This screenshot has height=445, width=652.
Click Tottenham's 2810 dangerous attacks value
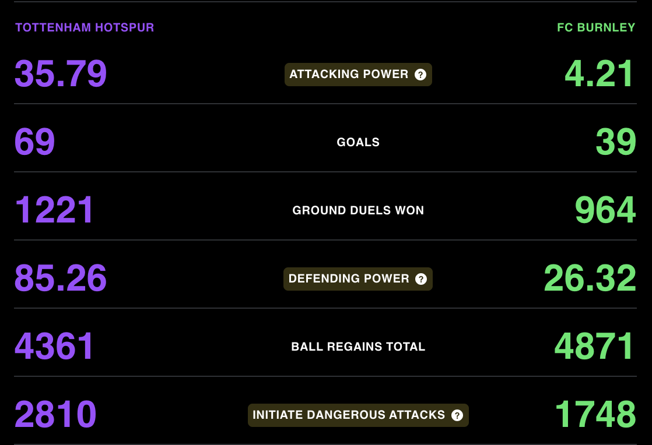(x=55, y=414)
